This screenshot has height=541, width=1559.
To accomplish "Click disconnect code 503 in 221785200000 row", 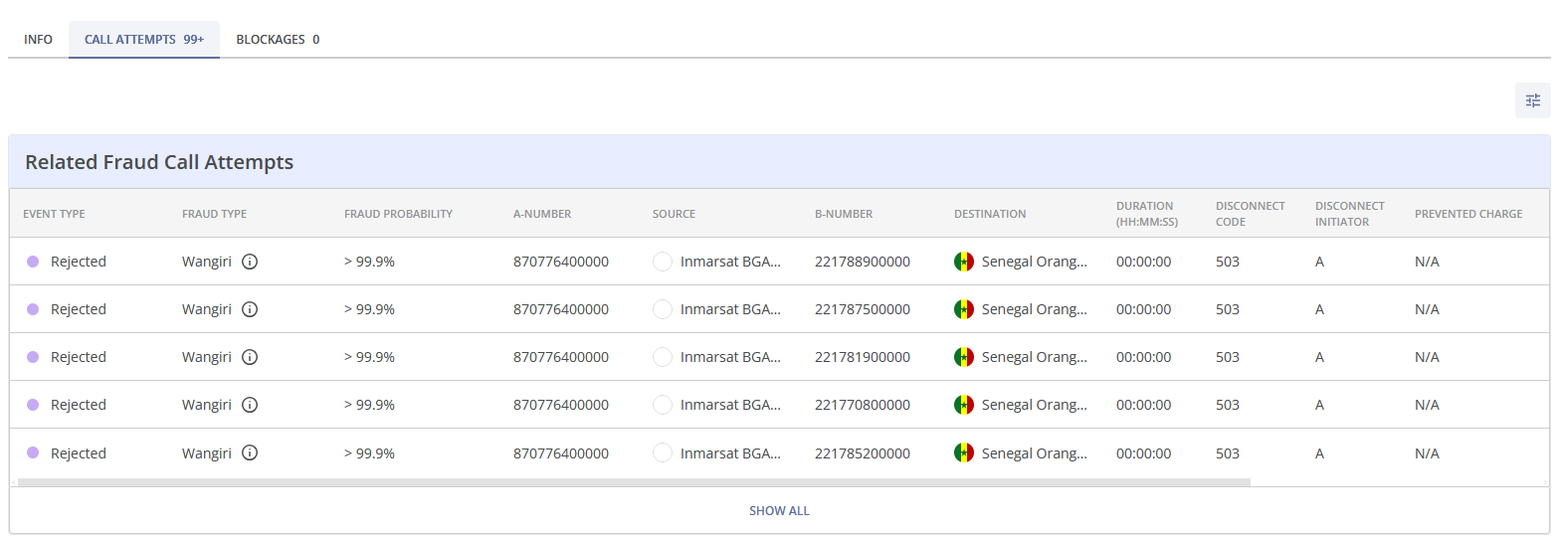I will pyautogui.click(x=1228, y=453).
